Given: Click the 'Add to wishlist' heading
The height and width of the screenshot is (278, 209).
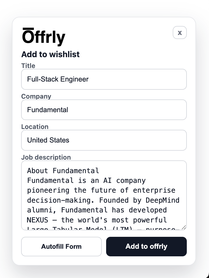Looking at the screenshot, I should coord(50,54).
